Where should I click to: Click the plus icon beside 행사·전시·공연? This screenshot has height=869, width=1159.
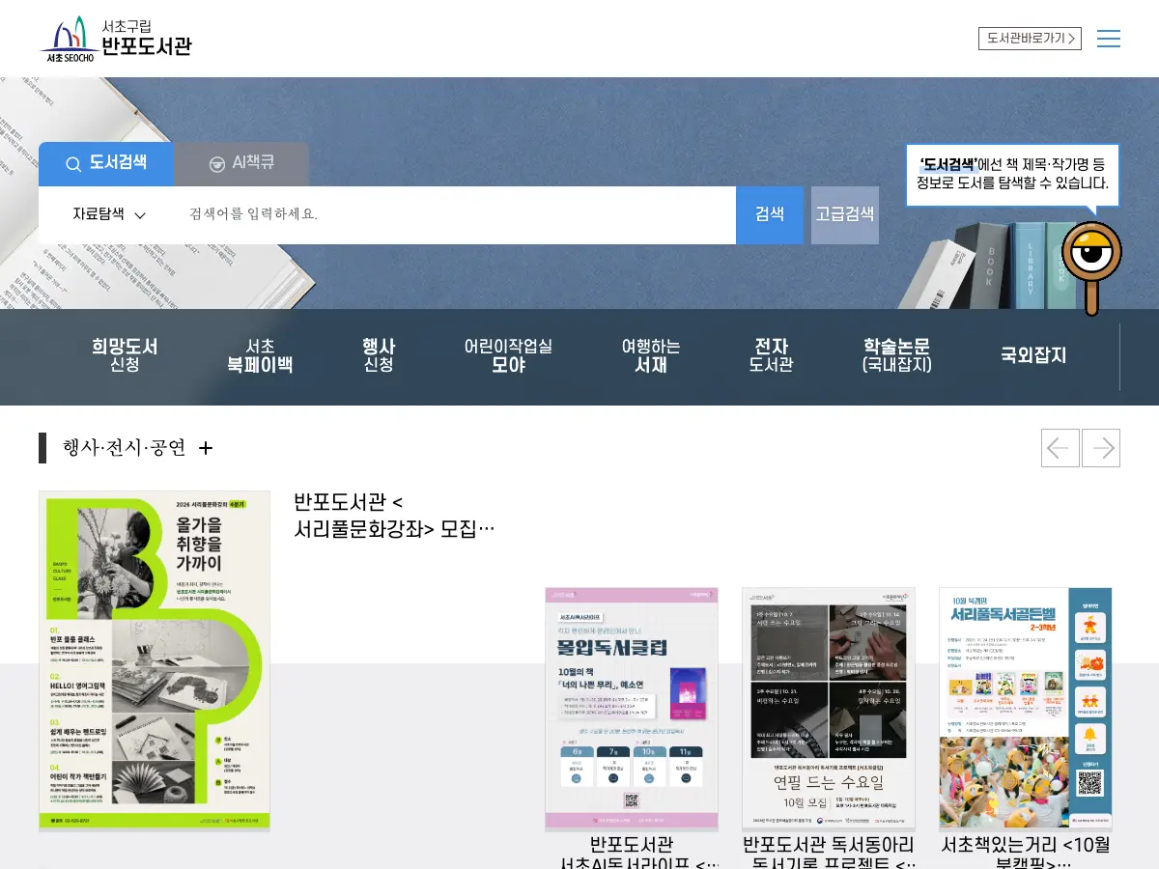pyautogui.click(x=205, y=448)
